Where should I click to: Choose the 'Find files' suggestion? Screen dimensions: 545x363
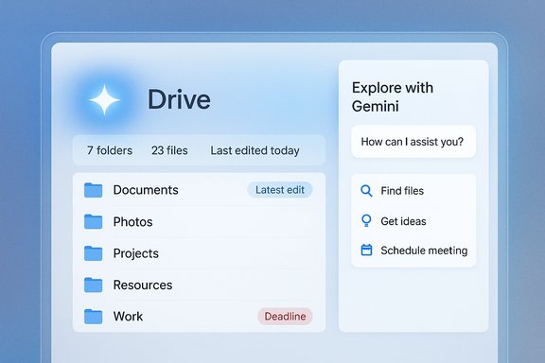402,191
